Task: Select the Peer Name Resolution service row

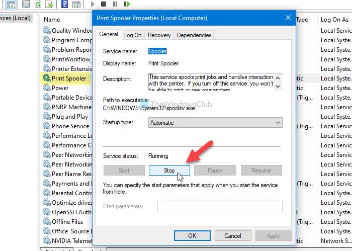Action: click(67, 174)
